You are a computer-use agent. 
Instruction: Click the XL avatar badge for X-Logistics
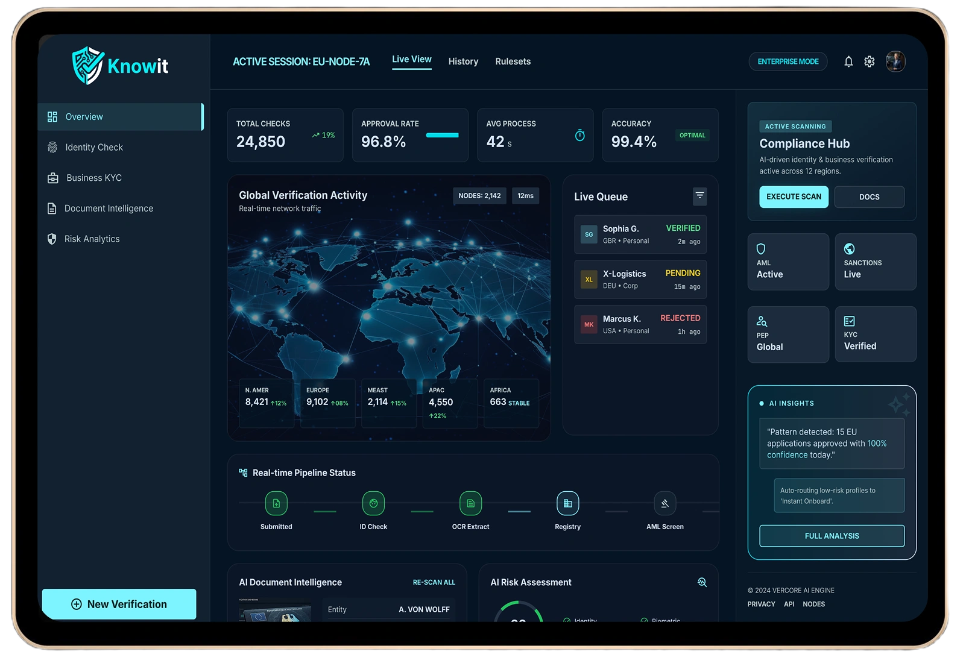[589, 280]
